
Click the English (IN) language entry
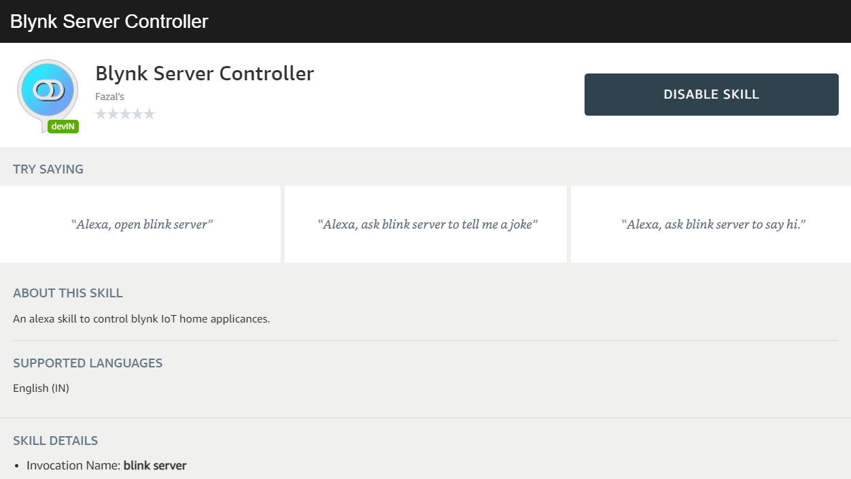pos(41,389)
